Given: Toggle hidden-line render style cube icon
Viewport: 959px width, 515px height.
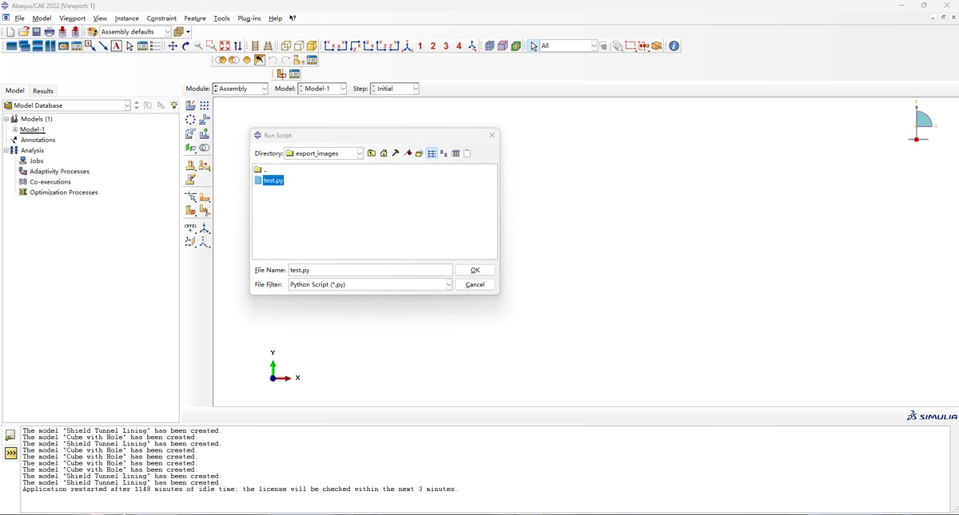Looking at the screenshot, I should 298,46.
